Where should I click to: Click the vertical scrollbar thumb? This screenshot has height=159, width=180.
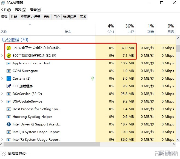178,48
